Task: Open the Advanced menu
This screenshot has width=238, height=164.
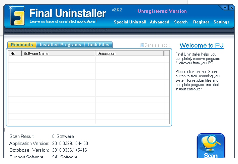Action: 159,22
